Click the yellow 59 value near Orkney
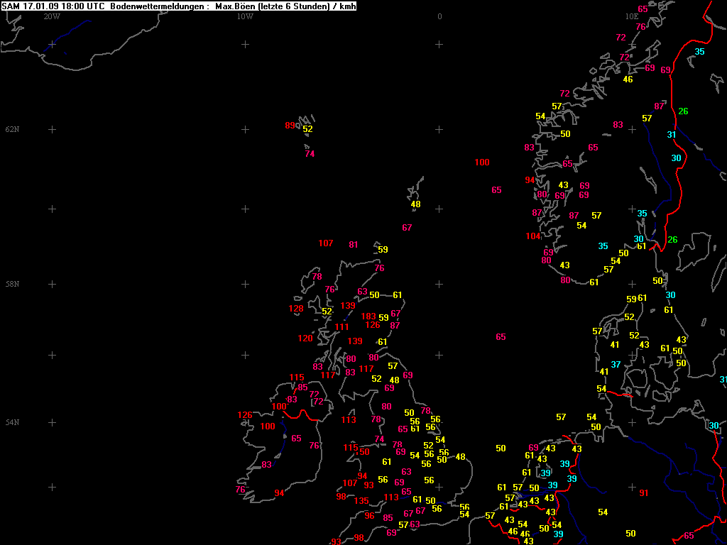727x545 pixels. coord(383,249)
